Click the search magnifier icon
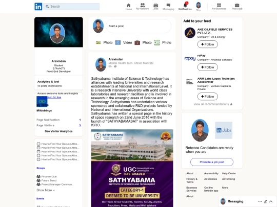277x207 pixels. 47,7
